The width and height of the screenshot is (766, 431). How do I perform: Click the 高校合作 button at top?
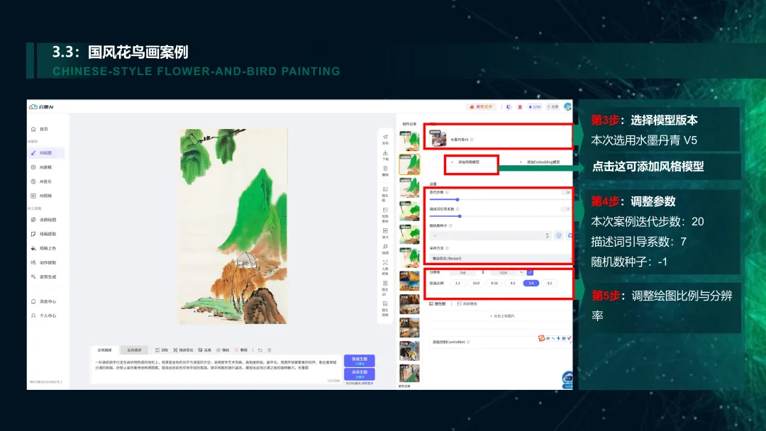tap(481, 106)
